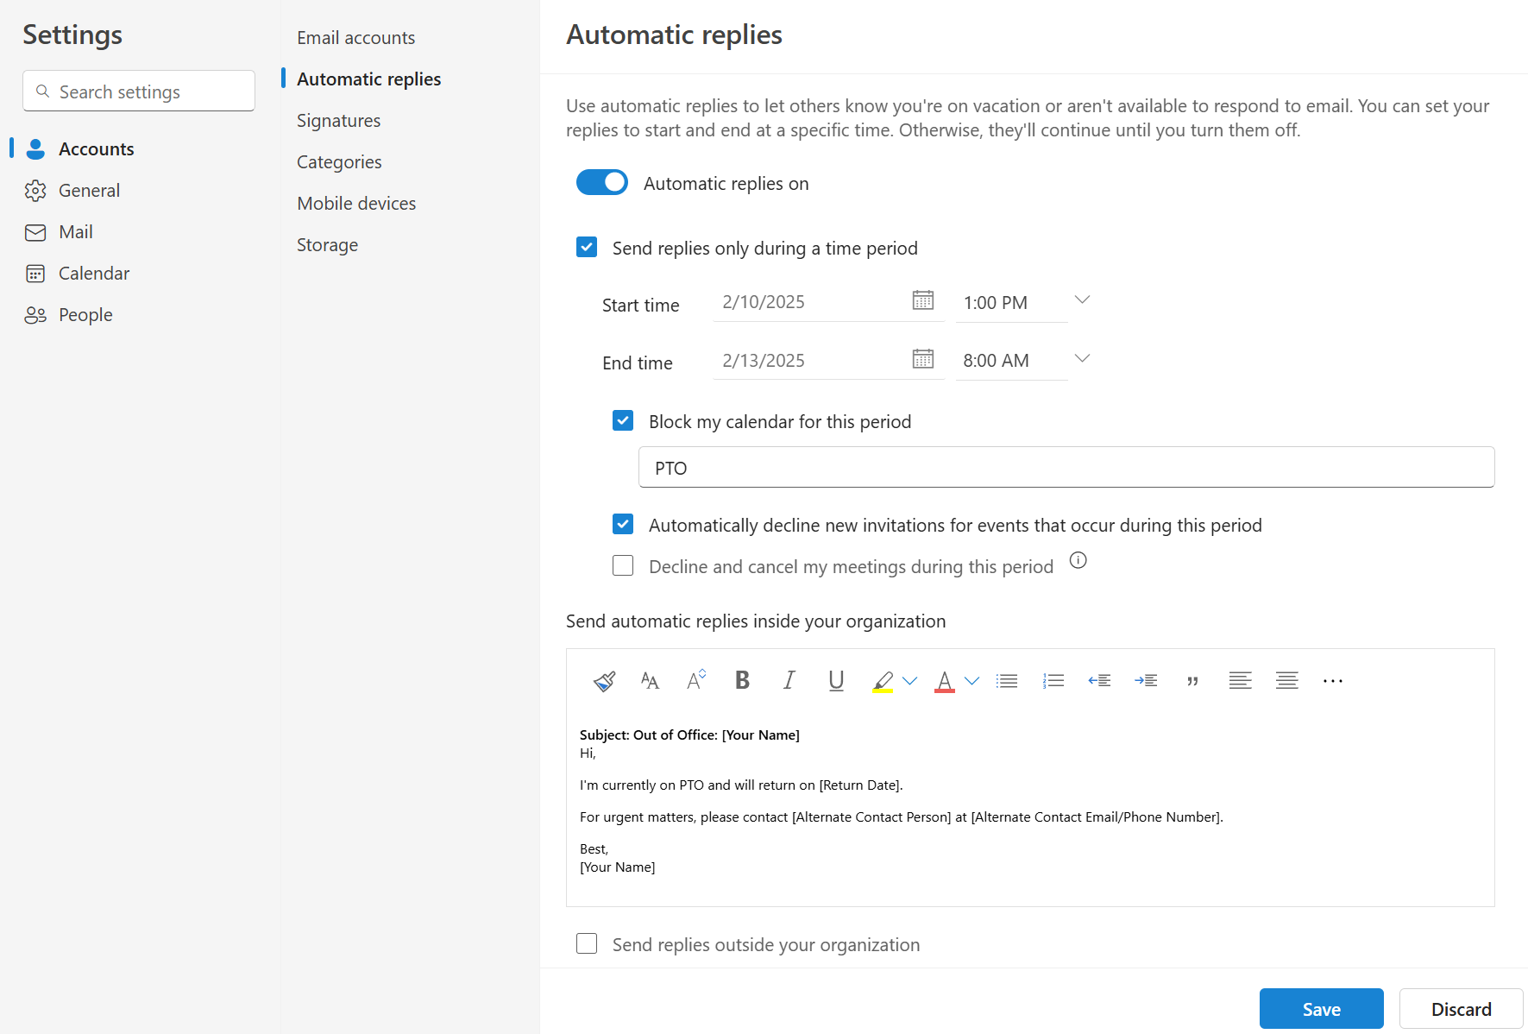Open the font color dropdown arrow
Screen dimensions: 1528x1034
coord(972,680)
